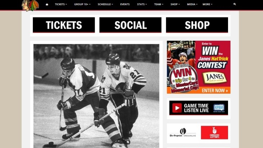Viewport: 263px width, 148px height.
Task: Expand the Tickets dropdown menu
Action: pos(61,4)
